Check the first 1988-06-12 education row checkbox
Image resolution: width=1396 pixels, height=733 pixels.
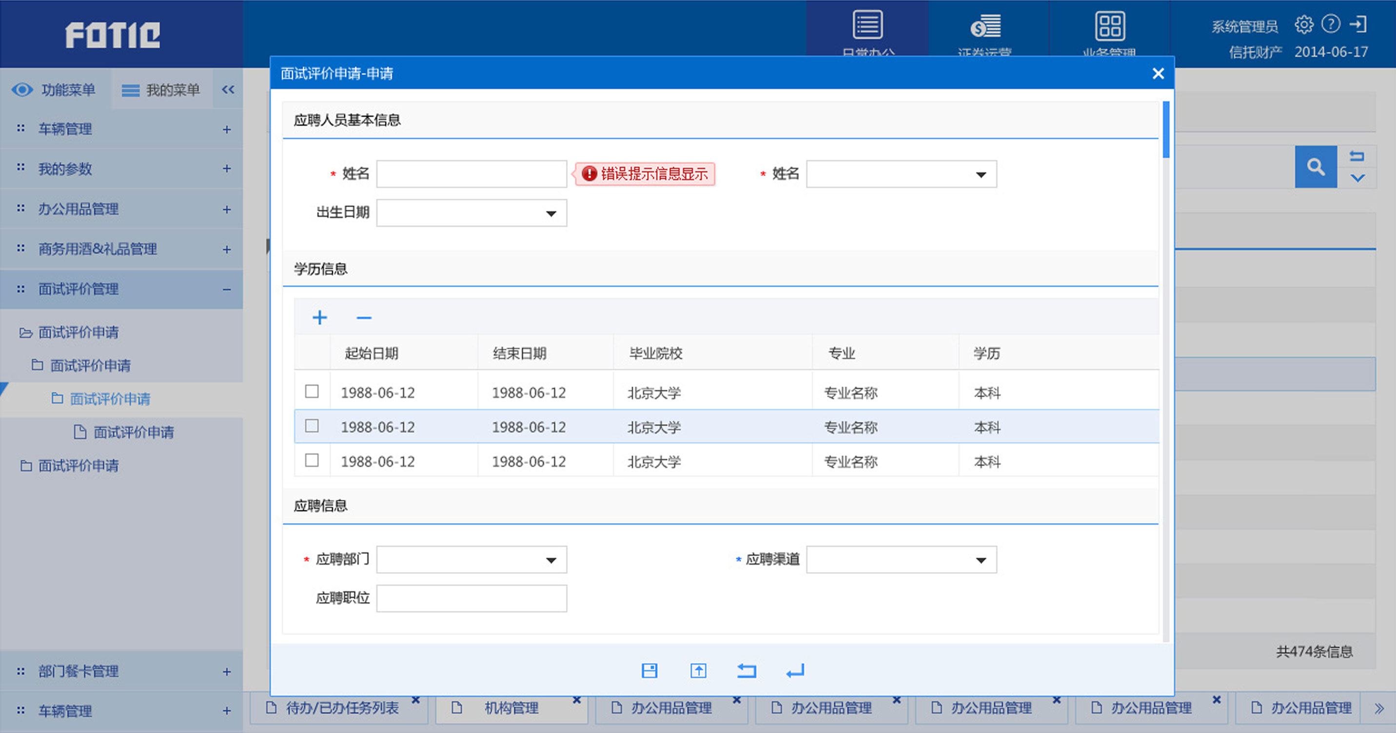pos(312,392)
